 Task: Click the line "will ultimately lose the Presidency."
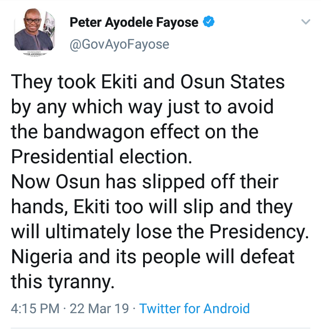pos(159,232)
